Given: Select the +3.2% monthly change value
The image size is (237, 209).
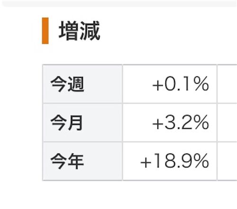Looking at the screenshot, I should [x=181, y=123].
